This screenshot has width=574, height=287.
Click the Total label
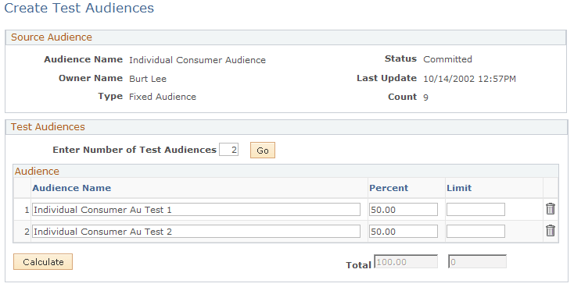359,265
